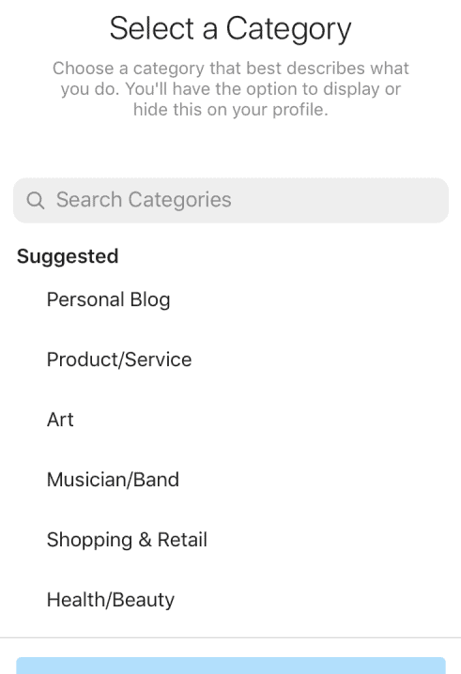461x674 pixels.
Task: Click the Suggested section heading
Action: point(68,256)
